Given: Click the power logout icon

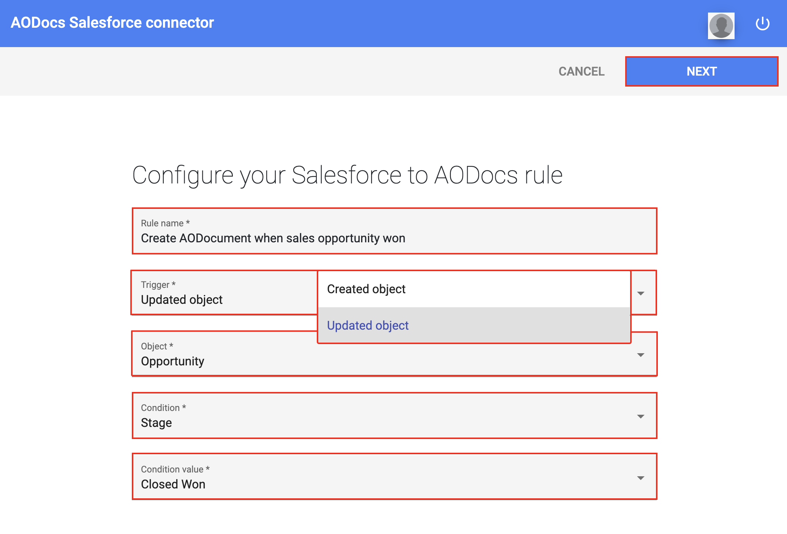Looking at the screenshot, I should point(762,24).
